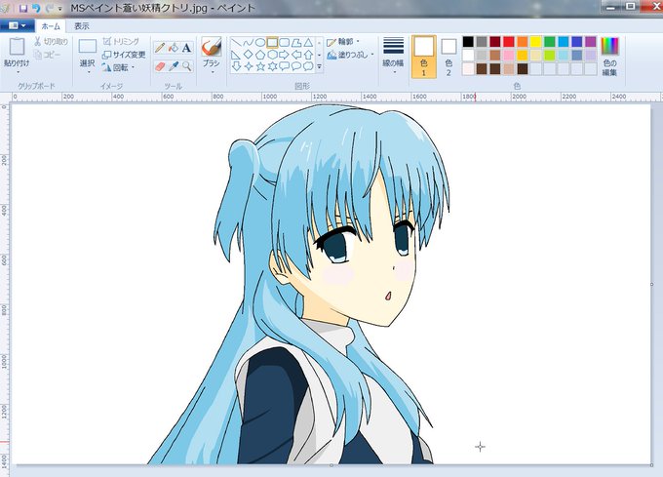Choose the Four-point star shape

(249, 66)
